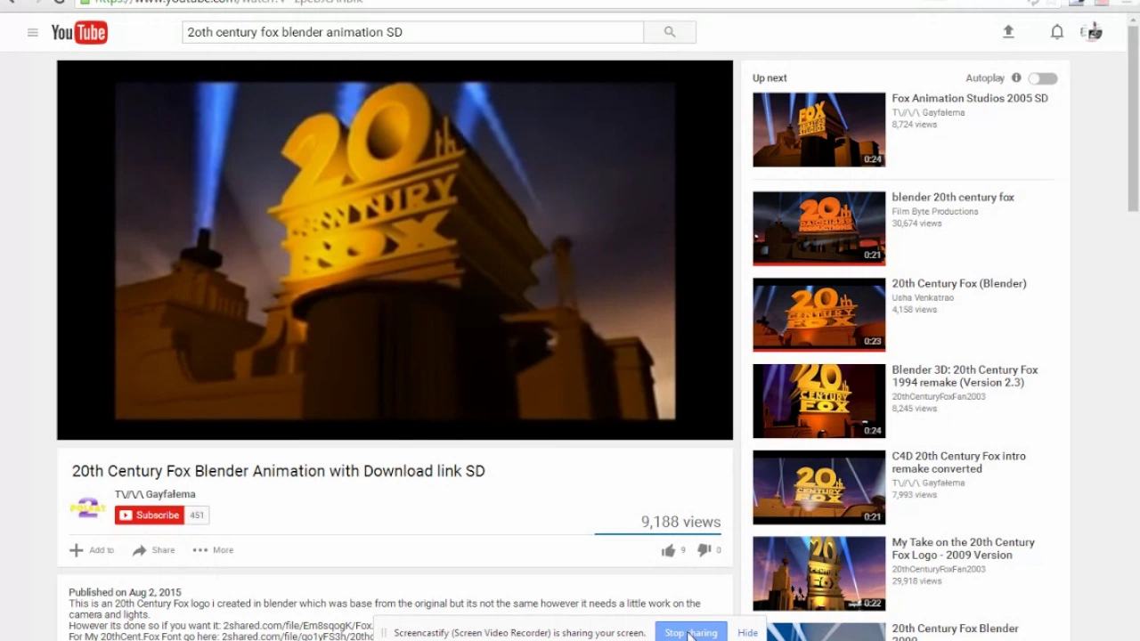
Task: Open Film Byte Productions channel
Action: coord(935,212)
